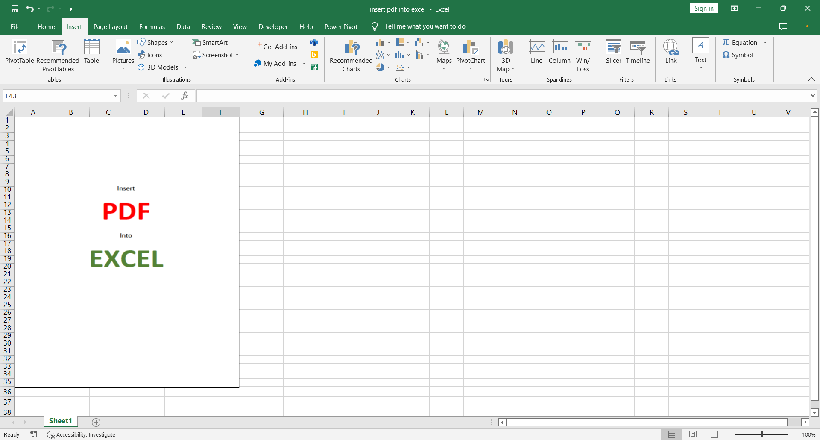Screen dimensions: 820x440
Task: Insert a hyperlink with the Link tool
Action: pyautogui.click(x=671, y=51)
